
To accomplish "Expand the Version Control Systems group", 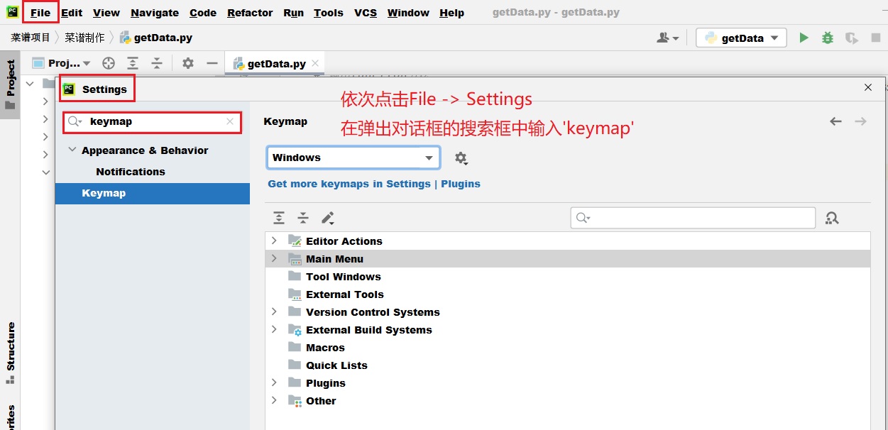I will click(274, 312).
